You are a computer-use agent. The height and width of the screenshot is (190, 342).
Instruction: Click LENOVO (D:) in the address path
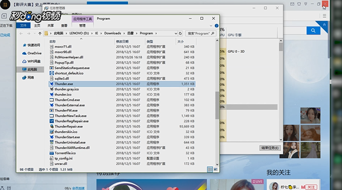pyautogui.click(x=79, y=34)
